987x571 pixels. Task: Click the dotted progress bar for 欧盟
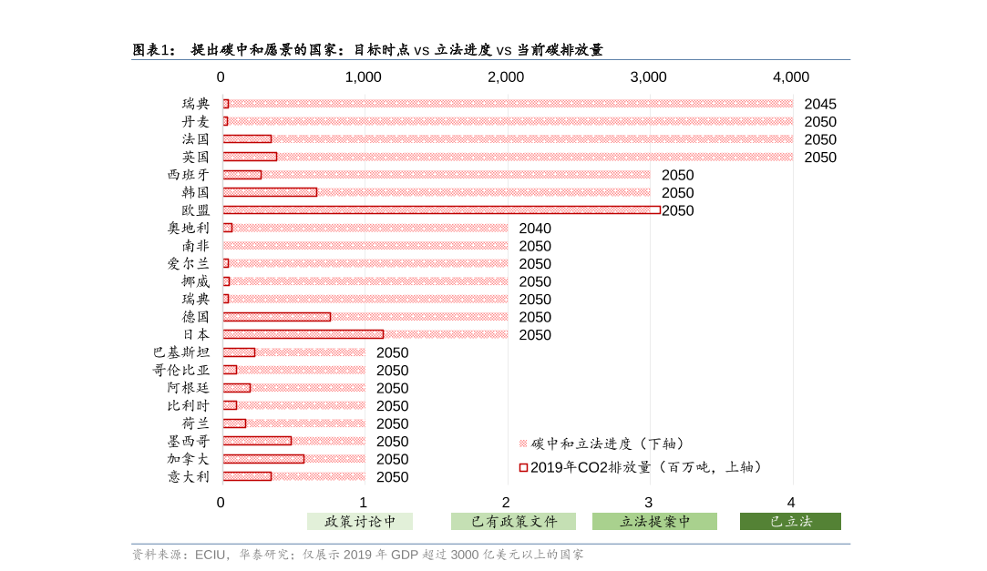pos(437,210)
